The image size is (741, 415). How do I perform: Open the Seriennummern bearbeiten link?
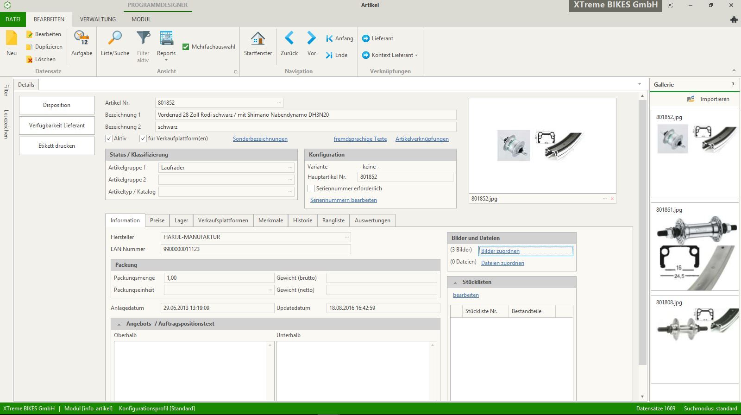tap(343, 200)
